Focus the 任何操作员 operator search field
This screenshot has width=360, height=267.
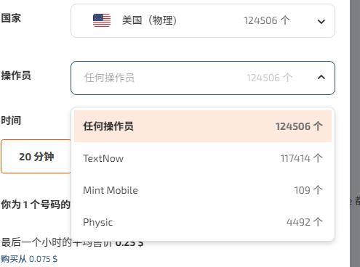pos(203,78)
